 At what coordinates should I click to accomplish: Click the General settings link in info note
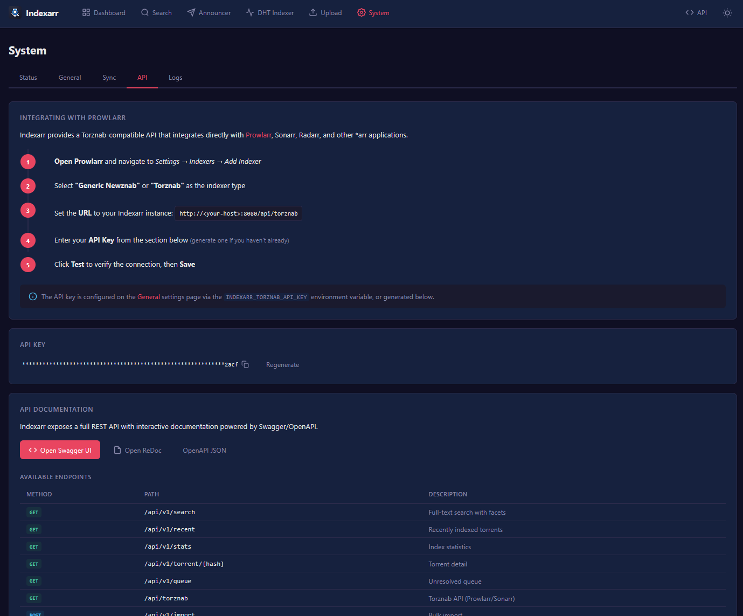point(148,297)
